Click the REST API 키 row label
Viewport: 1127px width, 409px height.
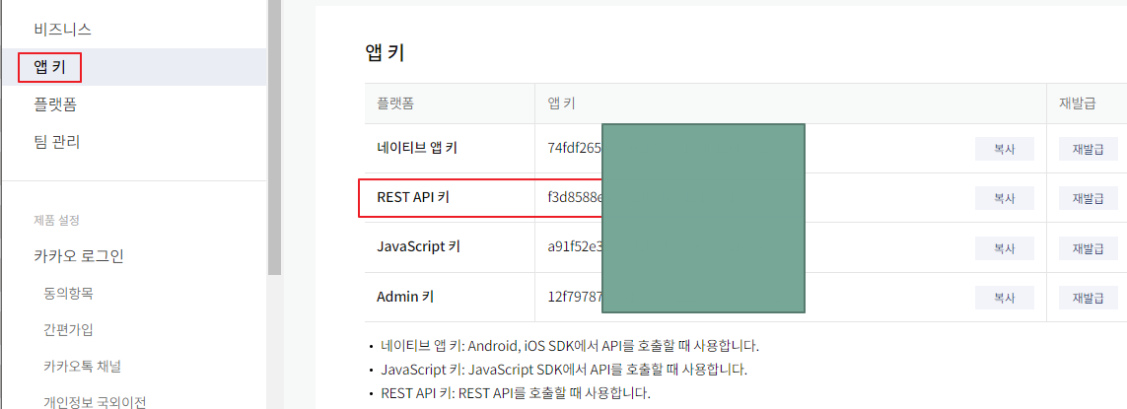pyautogui.click(x=412, y=197)
